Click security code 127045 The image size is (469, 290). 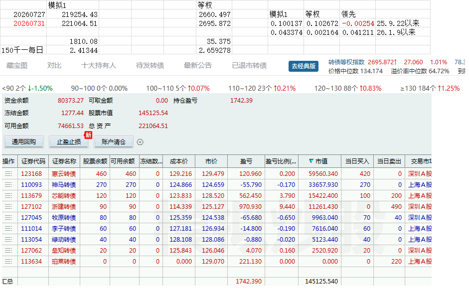click(x=31, y=218)
